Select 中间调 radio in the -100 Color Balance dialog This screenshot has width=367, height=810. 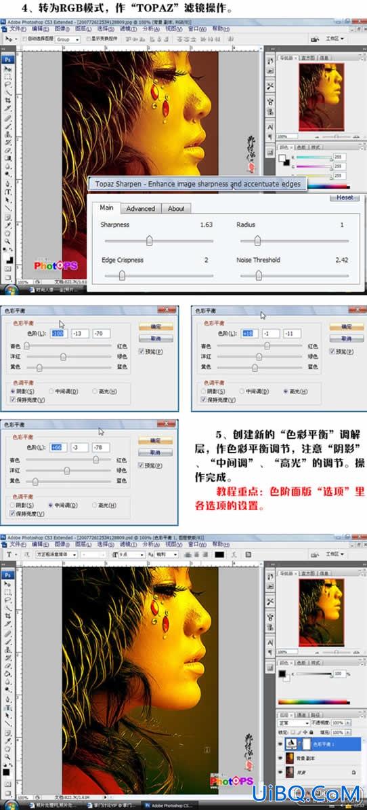click(51, 391)
